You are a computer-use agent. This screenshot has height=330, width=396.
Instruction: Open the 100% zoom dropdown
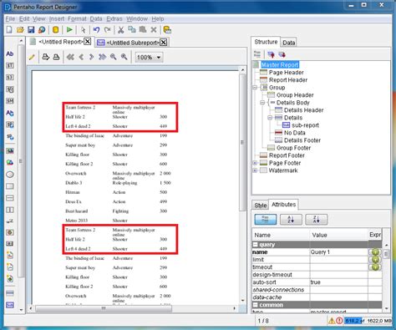(x=149, y=58)
